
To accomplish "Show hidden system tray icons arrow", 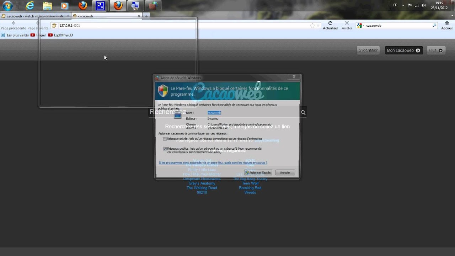I will click(x=403, y=5).
